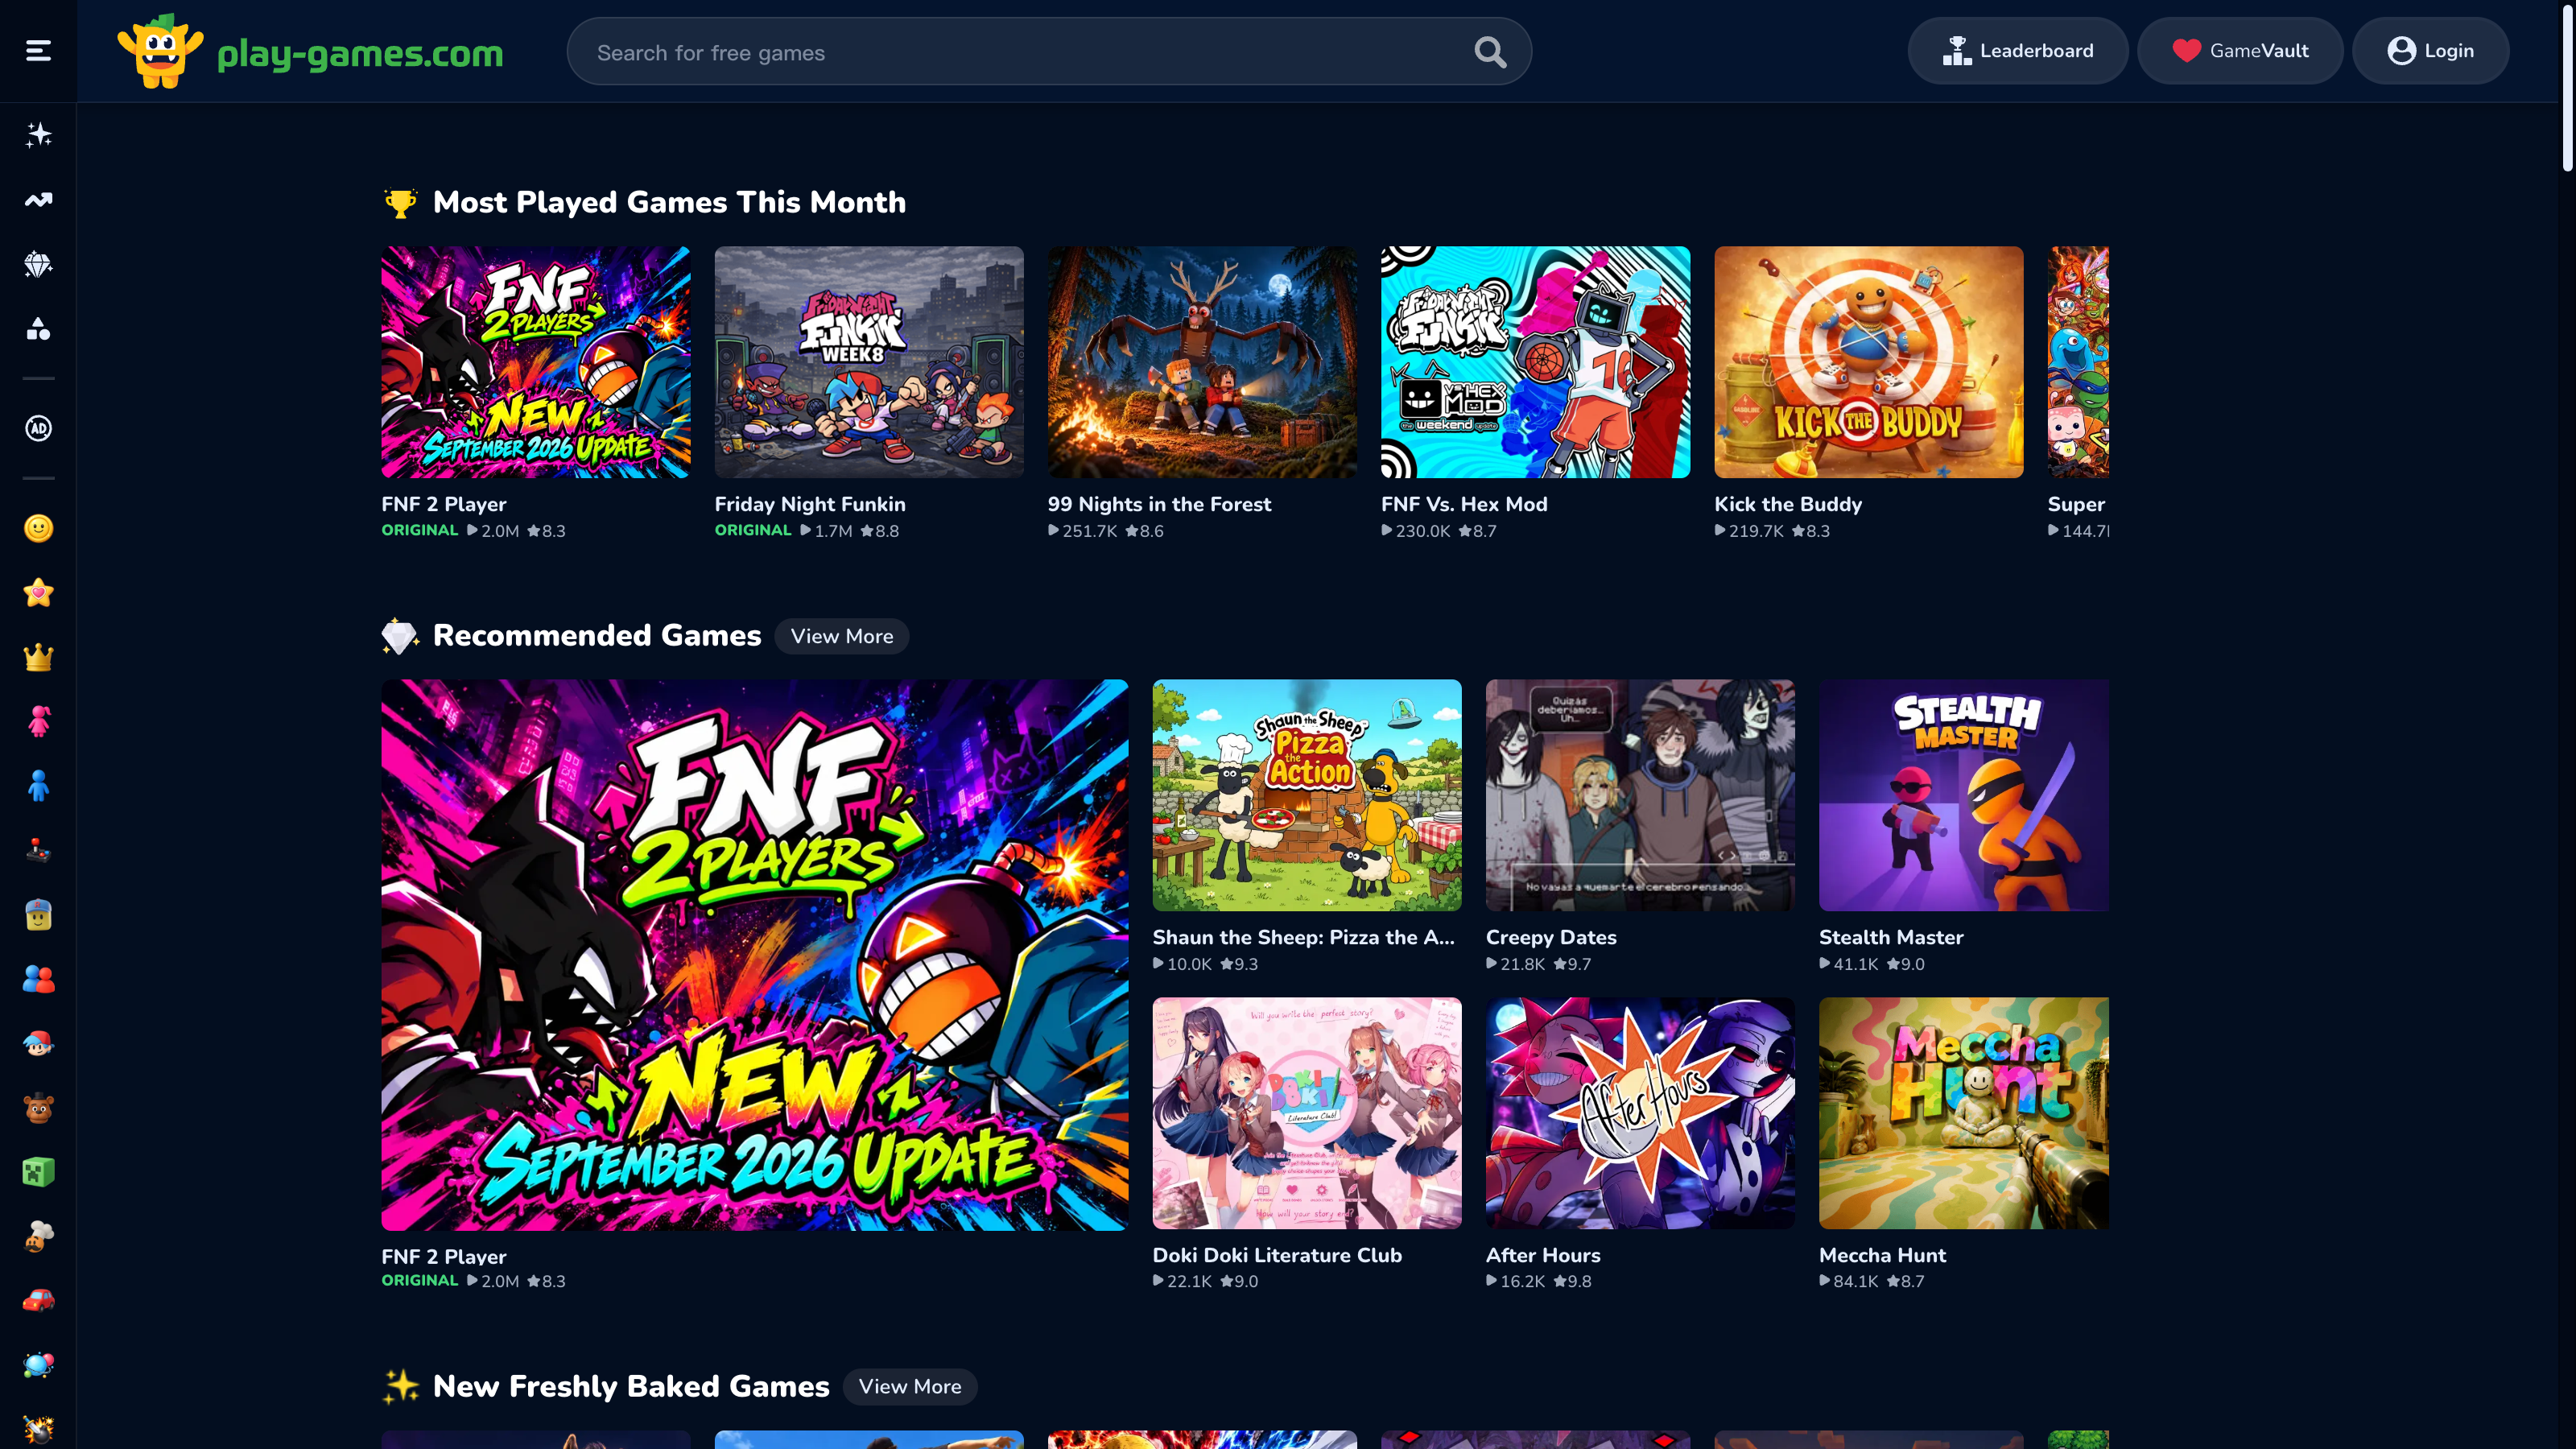Open the red car sidebar icon
The image size is (2576, 1449).
pyautogui.click(x=38, y=1301)
